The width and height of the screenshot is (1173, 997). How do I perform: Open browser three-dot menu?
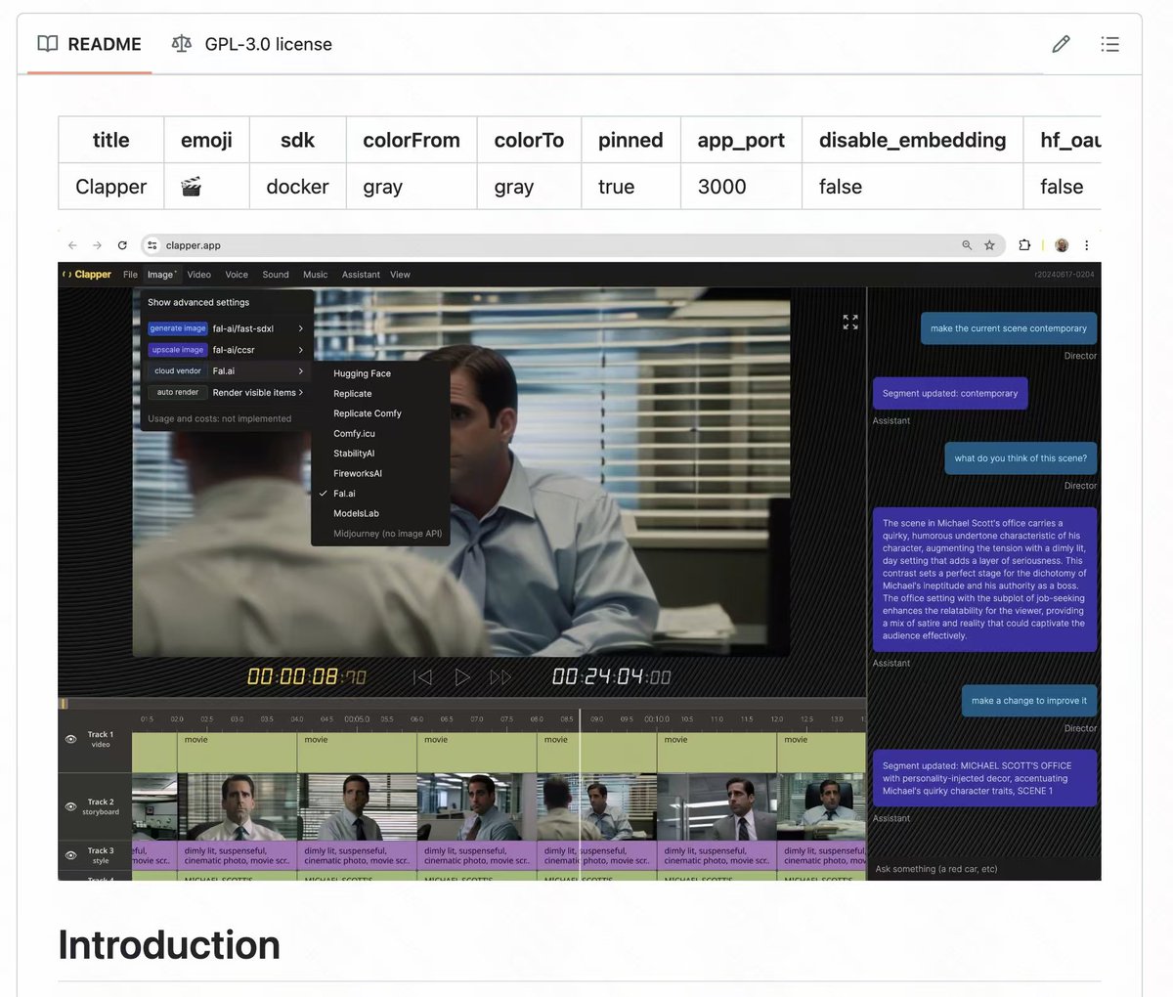[1086, 245]
